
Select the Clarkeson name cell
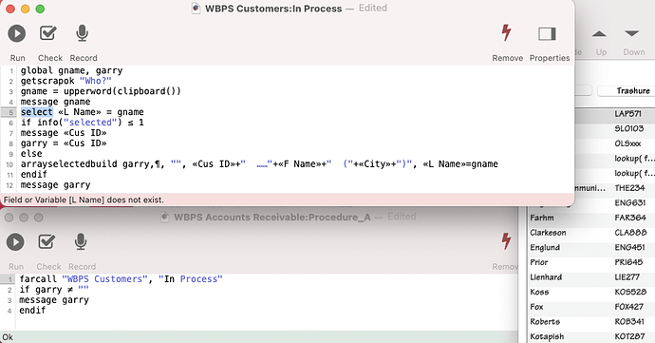click(548, 233)
